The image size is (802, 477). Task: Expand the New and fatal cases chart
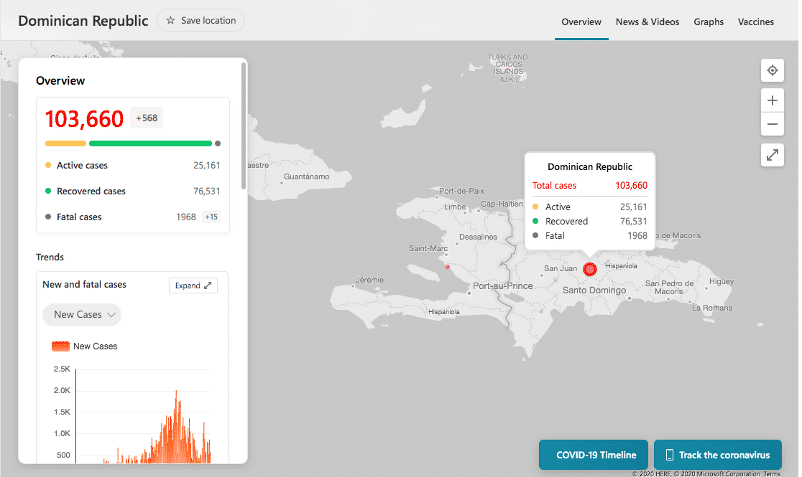tap(193, 285)
